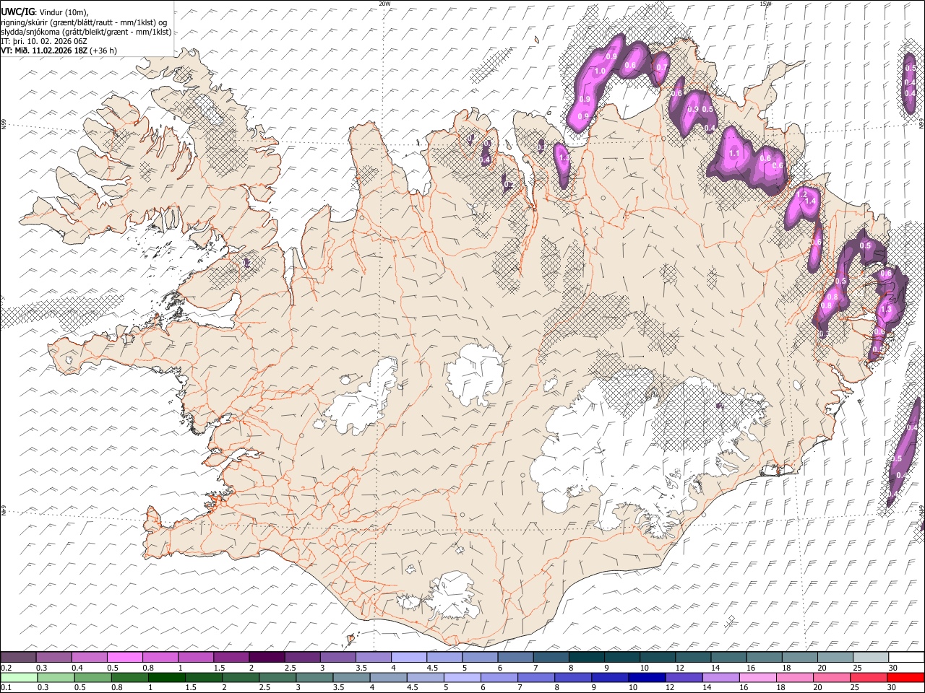This screenshot has width=925, height=693.
Task: Click the 'UWC/IG' title text
Action: click(17, 11)
